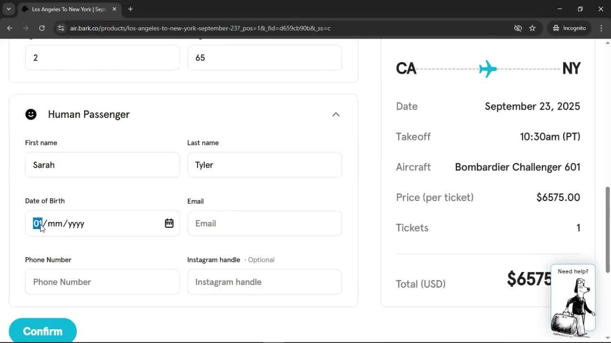Focus the Last name field containing Tyler
This screenshot has height=343, width=611.
click(x=264, y=165)
